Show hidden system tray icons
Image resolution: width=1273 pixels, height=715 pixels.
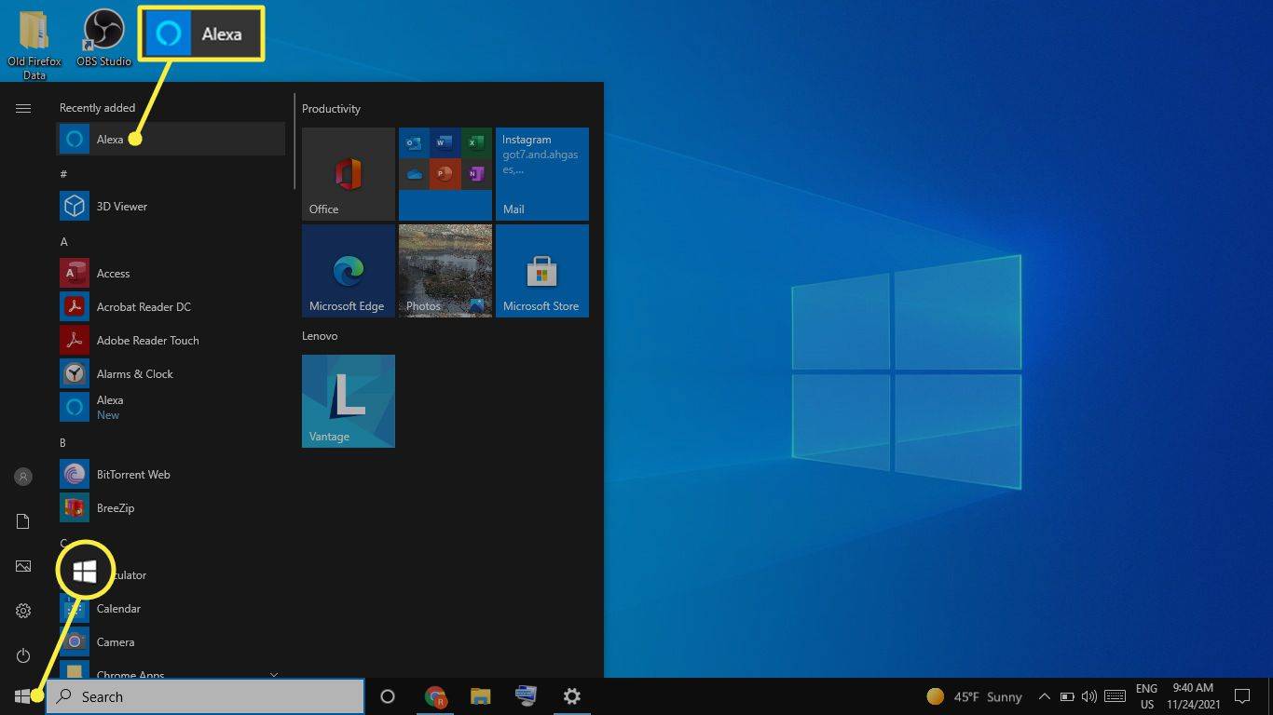coord(1044,696)
